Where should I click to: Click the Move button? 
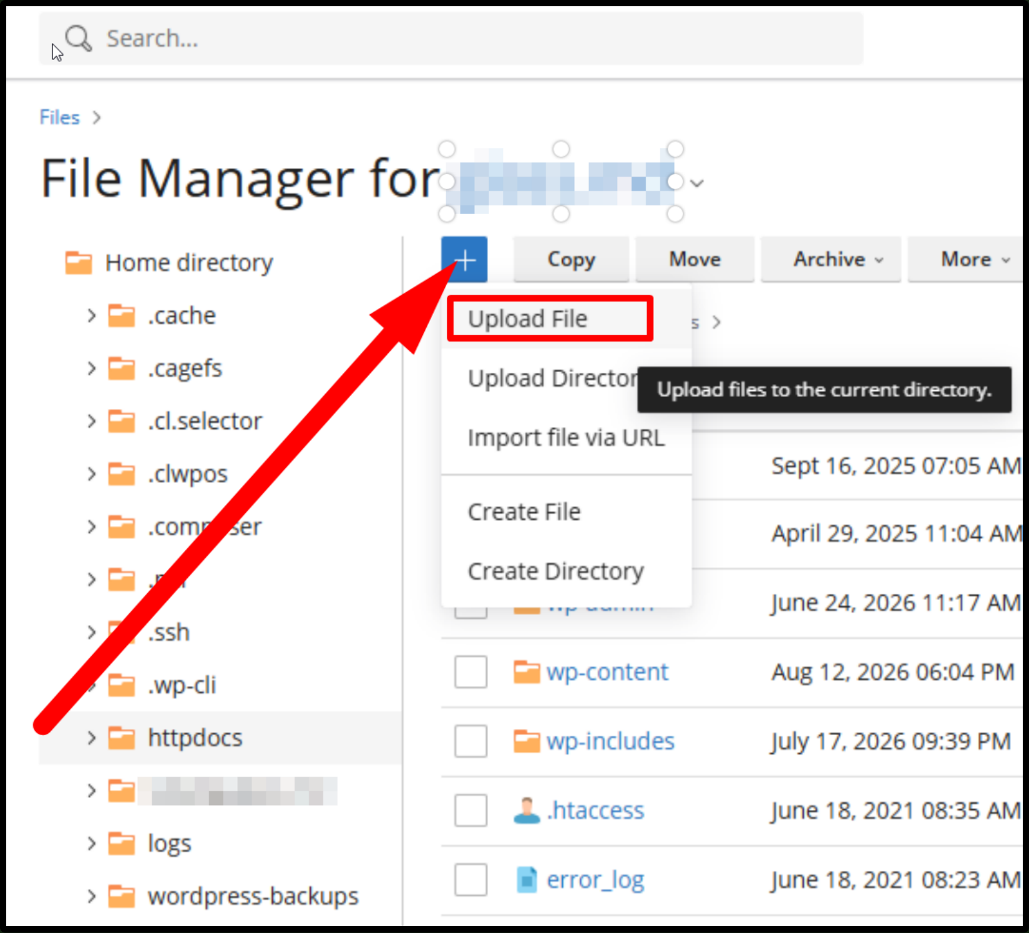(x=695, y=259)
